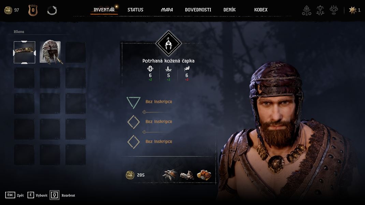Click the circular wreath icon in top bar

[x=52, y=11]
